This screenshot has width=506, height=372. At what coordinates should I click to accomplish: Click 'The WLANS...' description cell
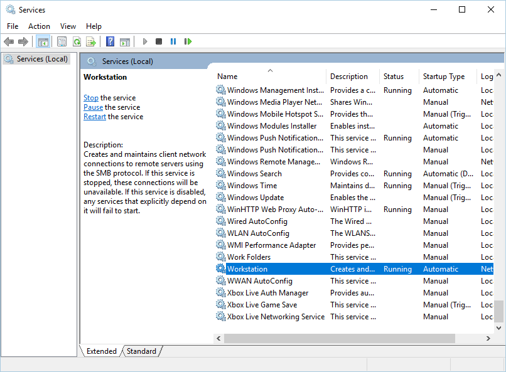coord(352,233)
